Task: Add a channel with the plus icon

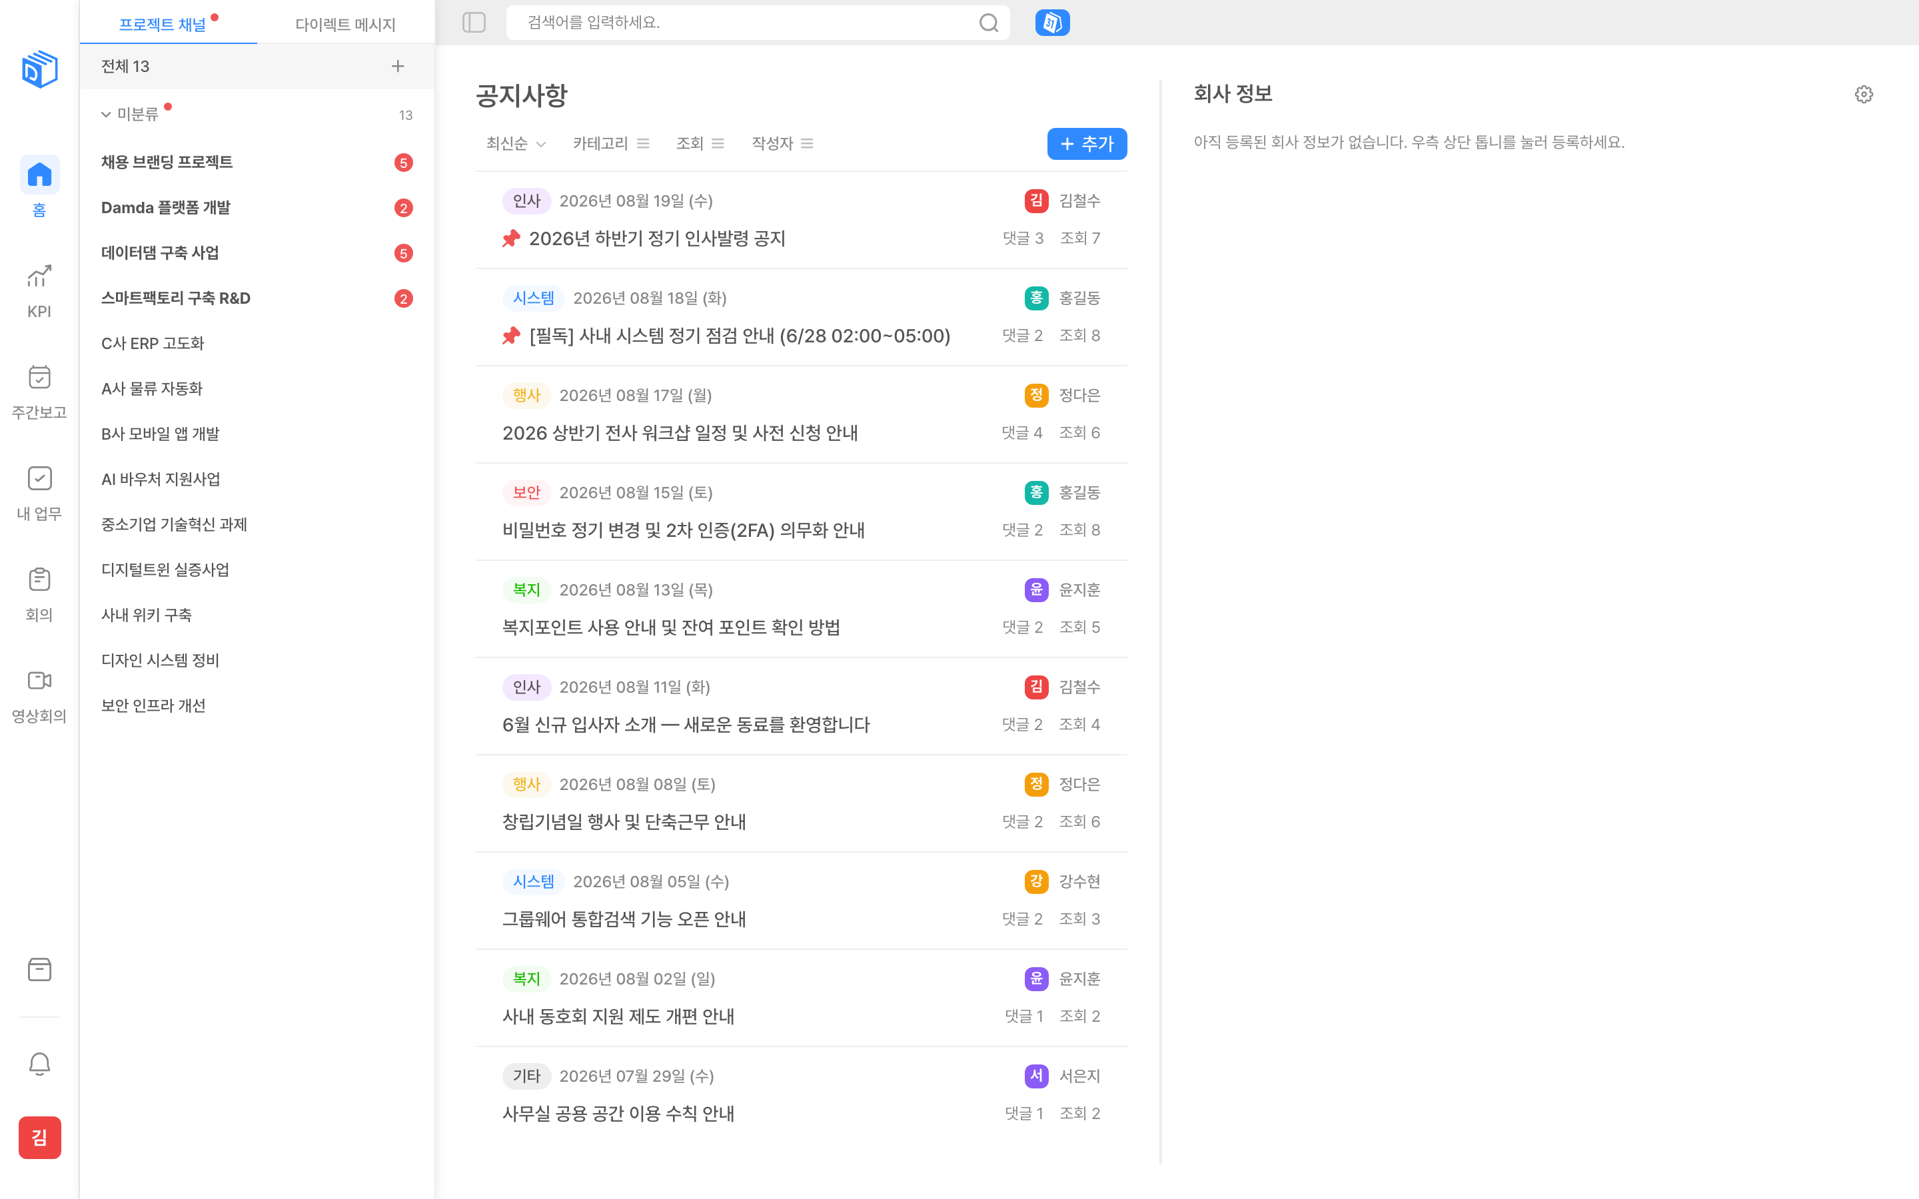Action: 398,67
